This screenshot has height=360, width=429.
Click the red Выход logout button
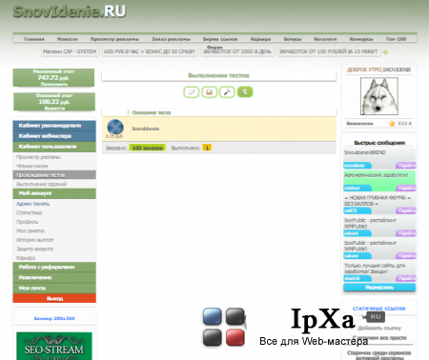click(54, 298)
